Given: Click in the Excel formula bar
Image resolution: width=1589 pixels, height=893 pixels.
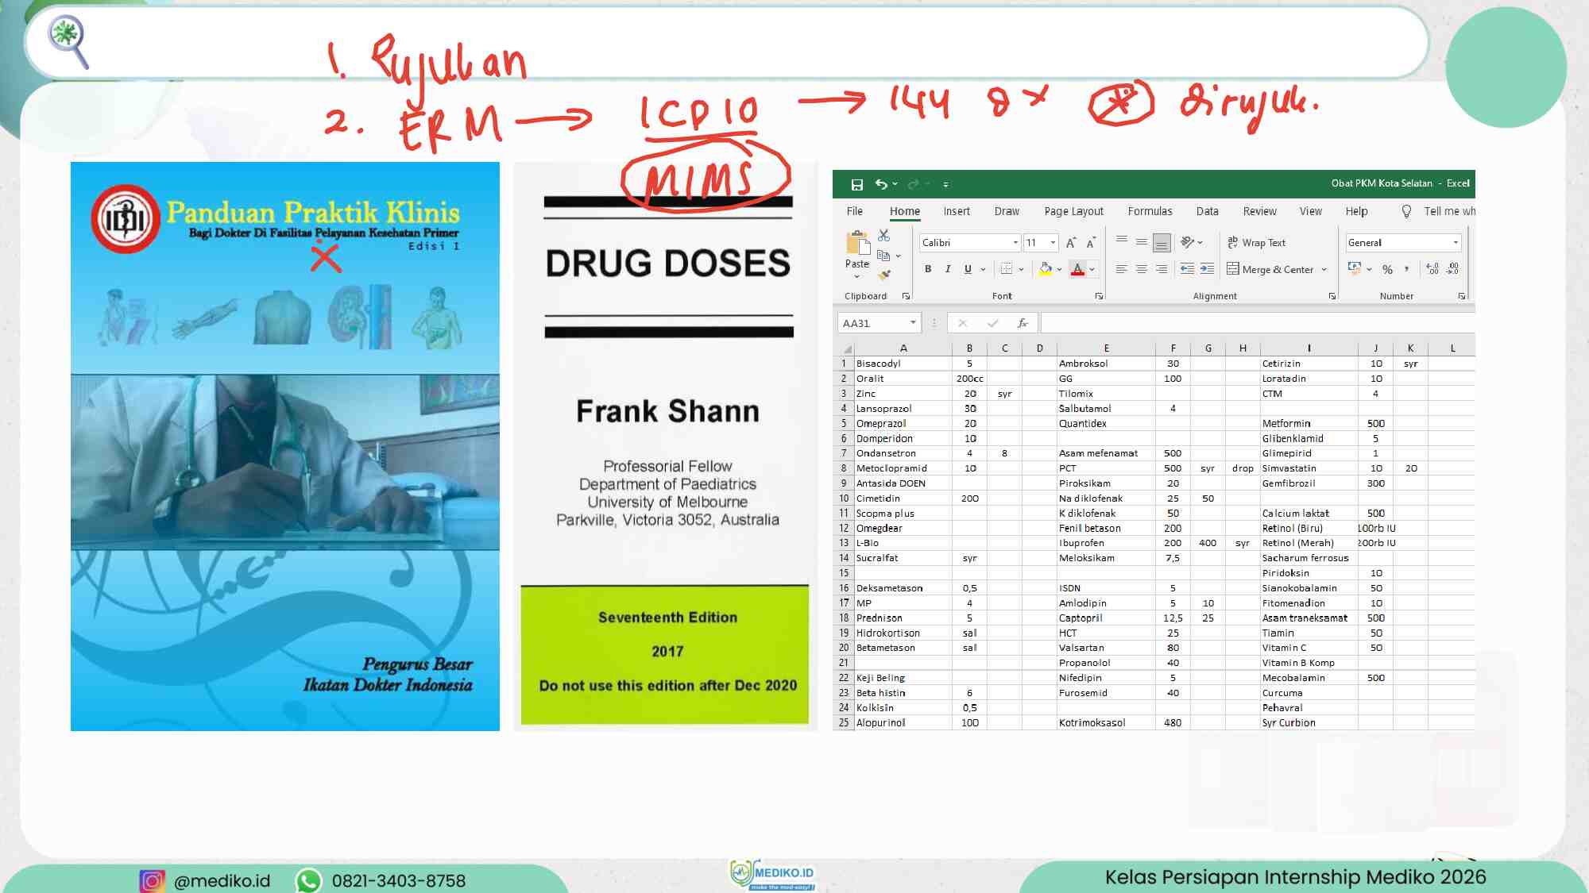Looking at the screenshot, I should [1258, 323].
